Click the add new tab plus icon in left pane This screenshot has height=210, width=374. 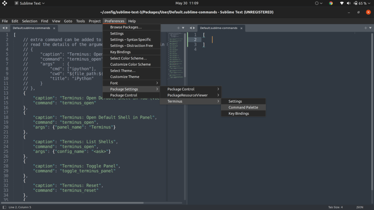pyautogui.click(x=178, y=28)
